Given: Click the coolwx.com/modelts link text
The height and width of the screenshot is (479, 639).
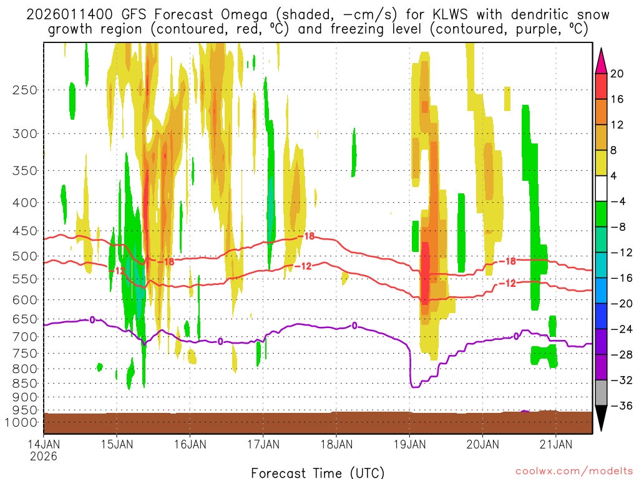Looking at the screenshot, I should click(x=574, y=472).
